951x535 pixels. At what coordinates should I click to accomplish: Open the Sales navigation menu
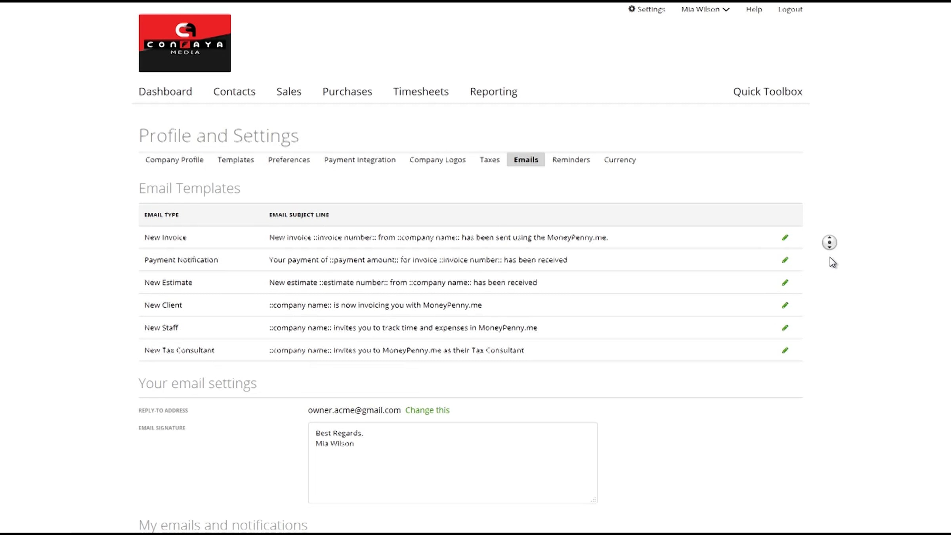coord(288,92)
